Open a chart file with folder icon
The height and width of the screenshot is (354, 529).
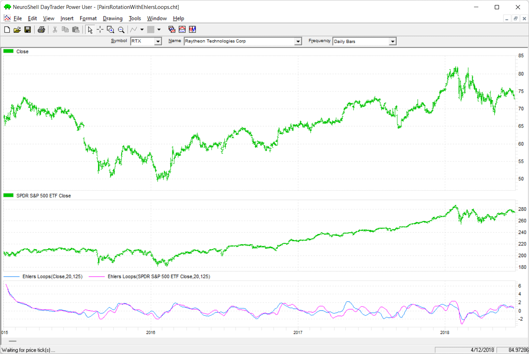[17, 30]
